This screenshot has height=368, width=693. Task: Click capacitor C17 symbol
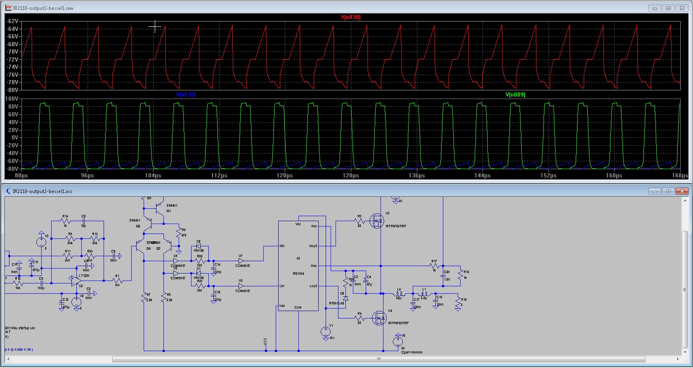[414, 303]
